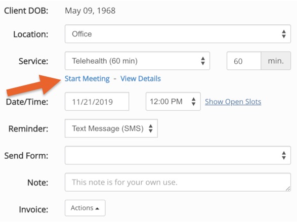Click the min. unit label box

point(276,61)
